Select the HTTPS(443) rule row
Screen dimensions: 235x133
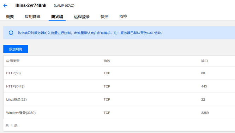tap(119, 86)
